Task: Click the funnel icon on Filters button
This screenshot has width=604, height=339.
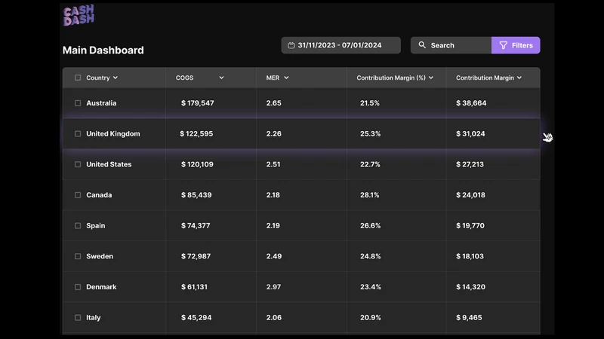Action: (x=504, y=45)
